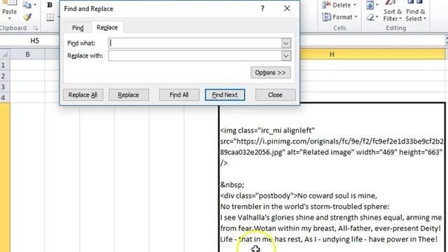Click the Borders icon
448x252 pixels.
pos(50,17)
